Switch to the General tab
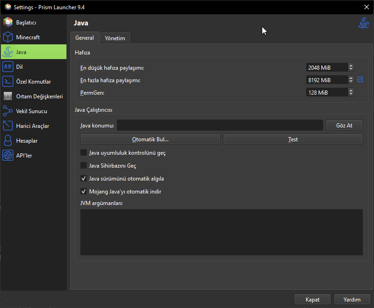 click(x=84, y=38)
